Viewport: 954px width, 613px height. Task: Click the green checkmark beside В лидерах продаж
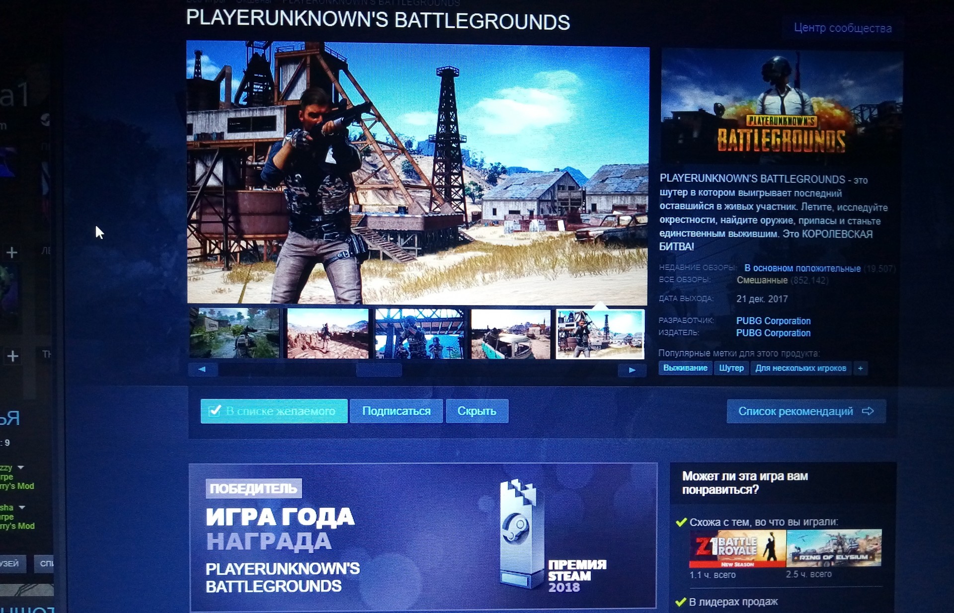click(x=681, y=602)
